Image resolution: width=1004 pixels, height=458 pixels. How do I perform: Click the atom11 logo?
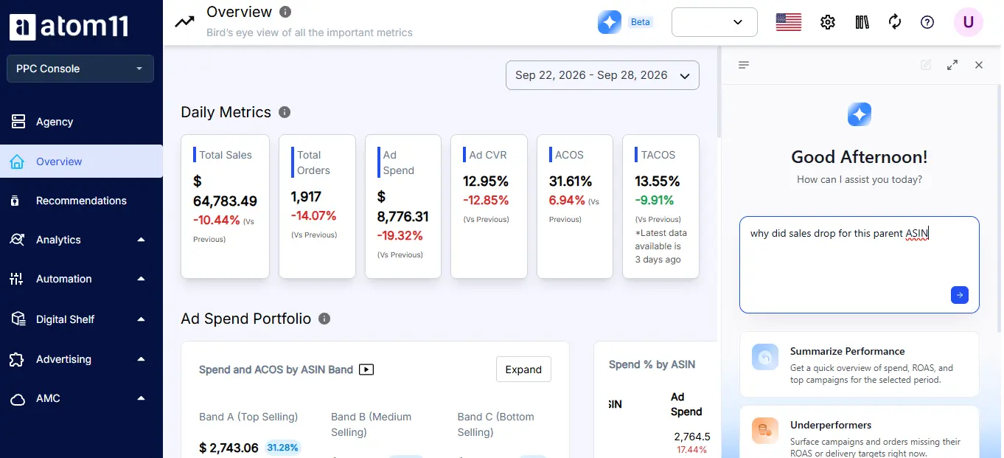69,26
